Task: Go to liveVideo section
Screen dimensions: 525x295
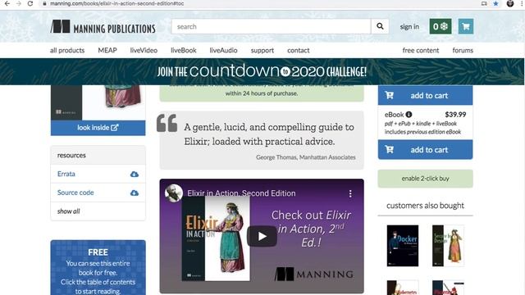Action: (144, 50)
